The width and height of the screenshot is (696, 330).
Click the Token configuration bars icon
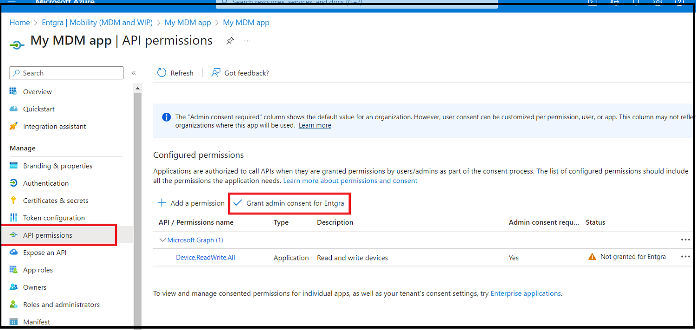[13, 218]
